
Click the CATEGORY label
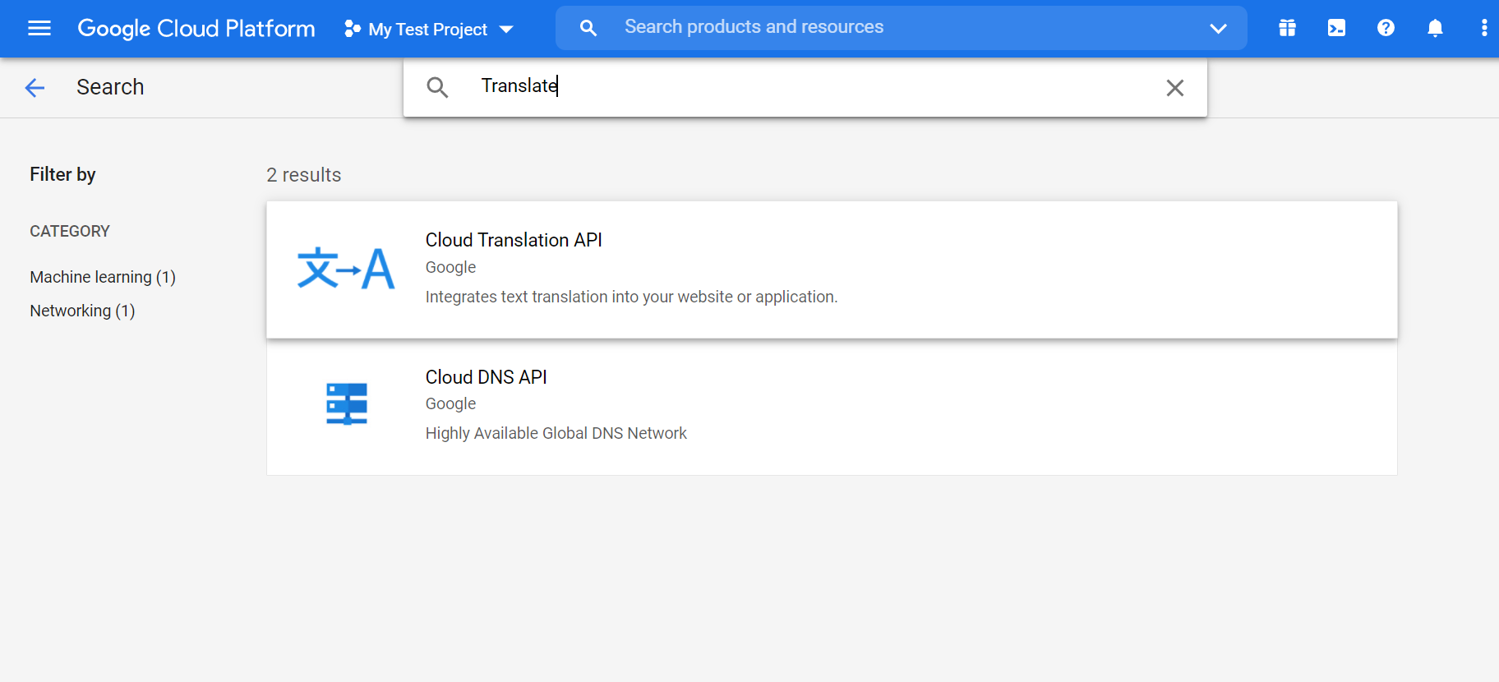pos(70,231)
